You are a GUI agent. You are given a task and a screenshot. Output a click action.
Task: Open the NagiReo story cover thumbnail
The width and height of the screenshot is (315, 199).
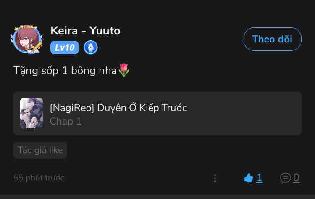pyautogui.click(x=31, y=113)
